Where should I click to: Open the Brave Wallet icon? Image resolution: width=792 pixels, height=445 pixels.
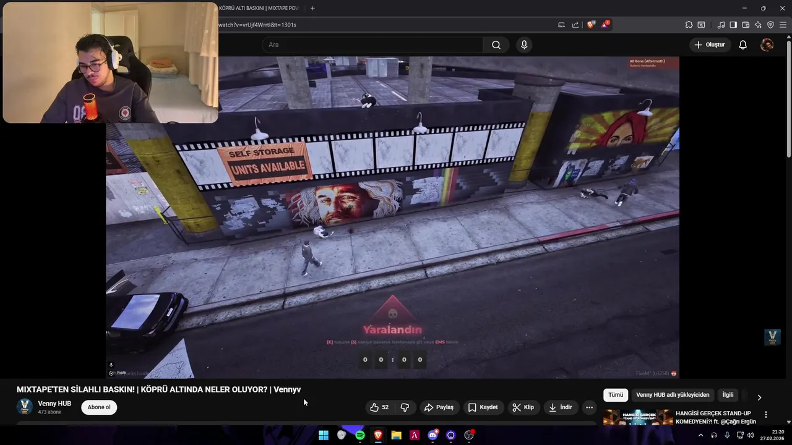coord(746,25)
